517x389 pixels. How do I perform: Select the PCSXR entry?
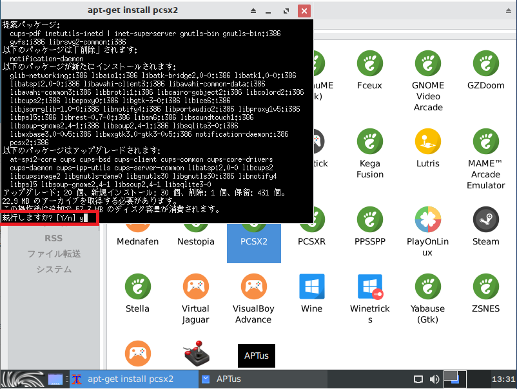coord(311,242)
